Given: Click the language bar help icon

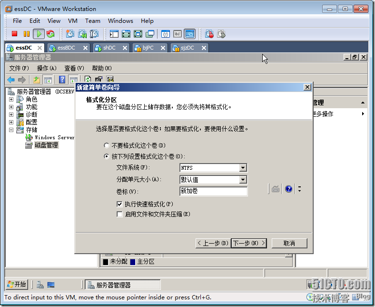Looking at the screenshot, I should coord(289,189).
